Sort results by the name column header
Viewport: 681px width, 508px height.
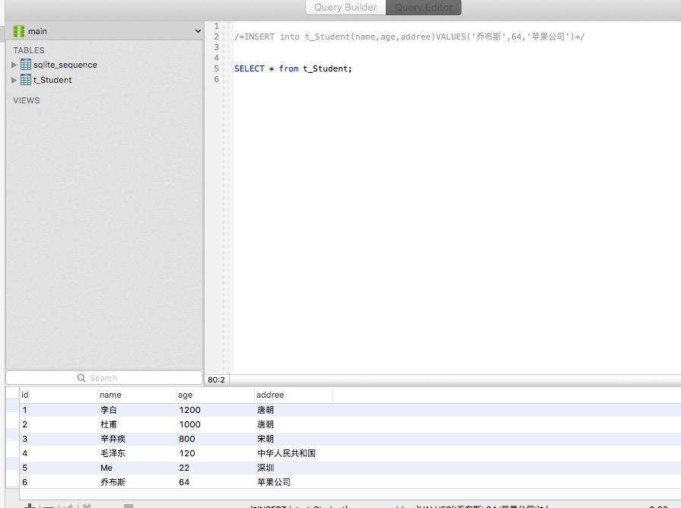point(110,395)
